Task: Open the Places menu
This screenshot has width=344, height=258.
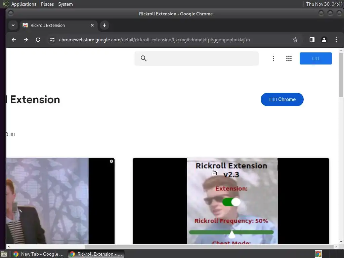Action: 47,4
